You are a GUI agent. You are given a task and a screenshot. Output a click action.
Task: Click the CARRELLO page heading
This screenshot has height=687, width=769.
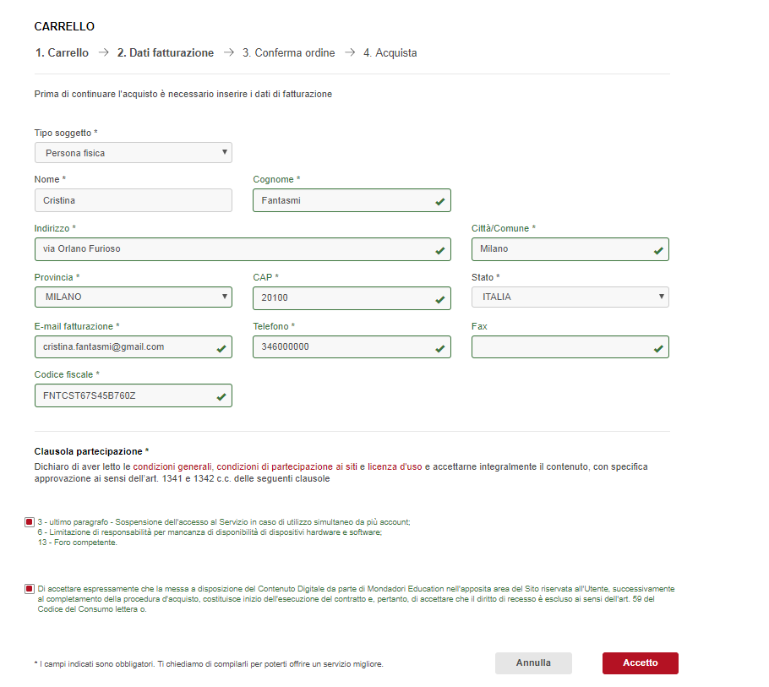tap(64, 26)
